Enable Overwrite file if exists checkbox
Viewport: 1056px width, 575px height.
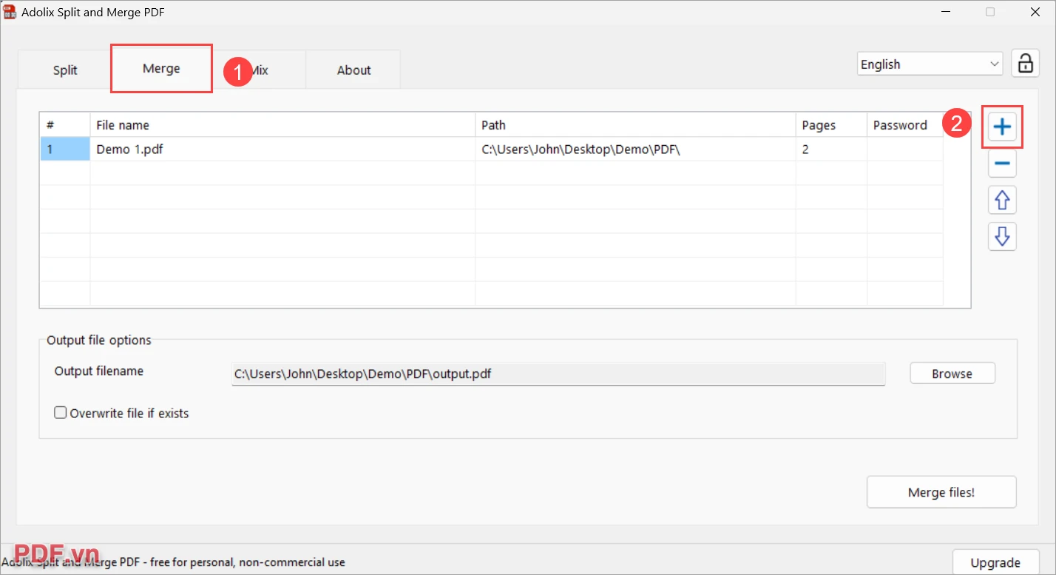click(x=61, y=413)
